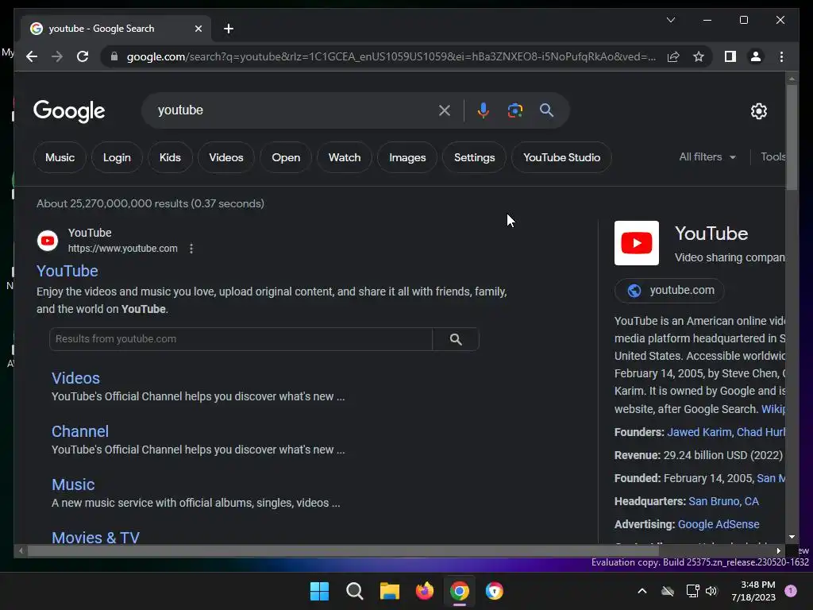Click the vertical scrollbar thumb
The height and width of the screenshot is (610, 813).
pos(792,137)
